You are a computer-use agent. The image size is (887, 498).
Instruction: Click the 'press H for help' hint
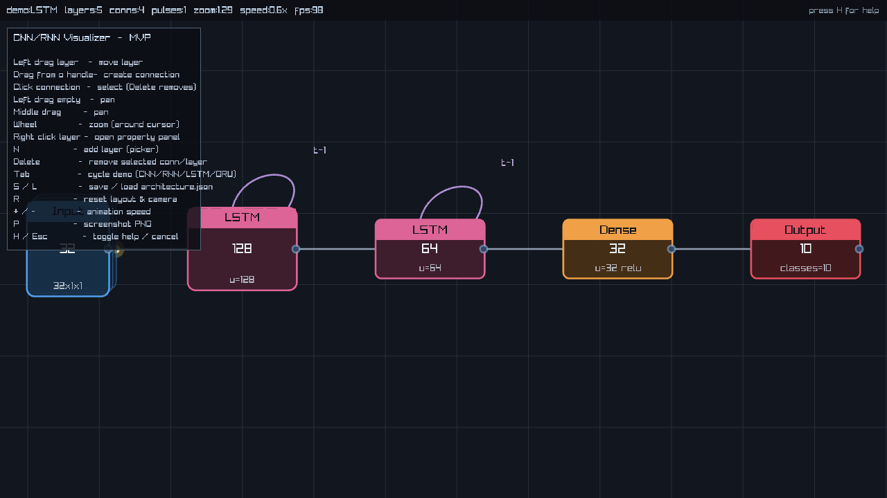click(844, 10)
